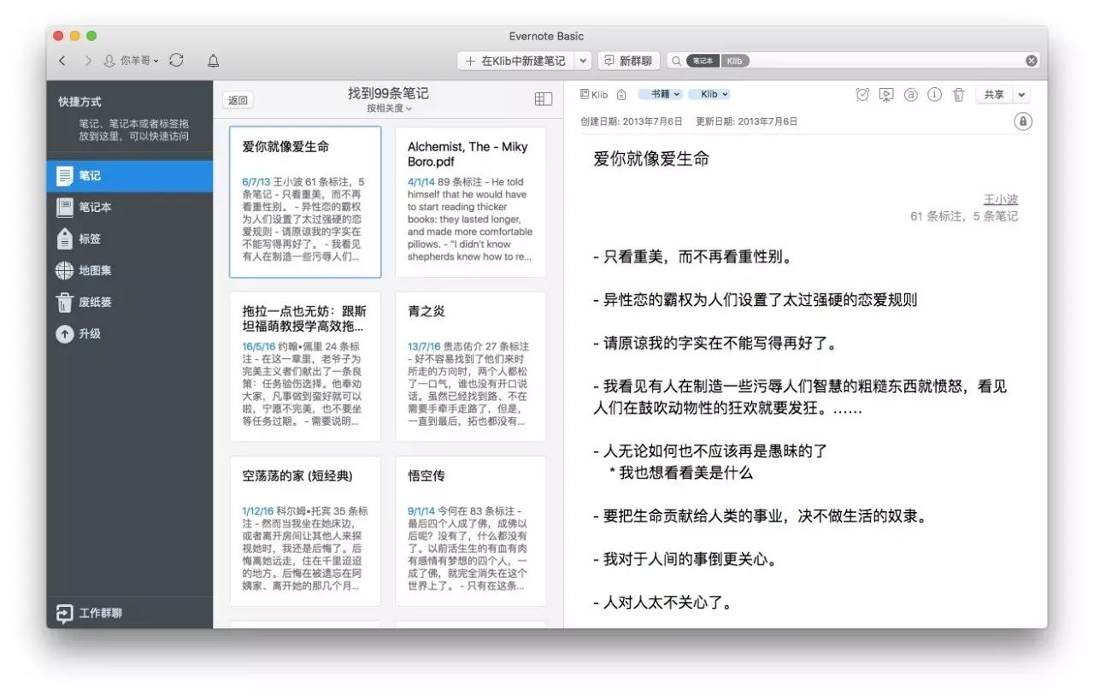The width and height of the screenshot is (1094, 695).
Task: Select 笔记本 in the sidebar
Action: [95, 207]
